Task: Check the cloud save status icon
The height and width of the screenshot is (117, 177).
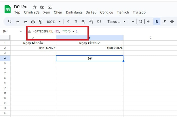Action: pyautogui.click(x=50, y=7)
